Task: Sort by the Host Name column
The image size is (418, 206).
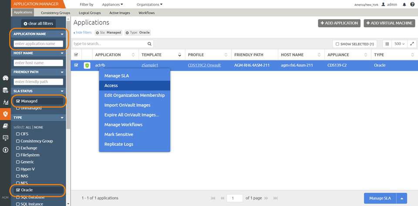Action: [319, 55]
